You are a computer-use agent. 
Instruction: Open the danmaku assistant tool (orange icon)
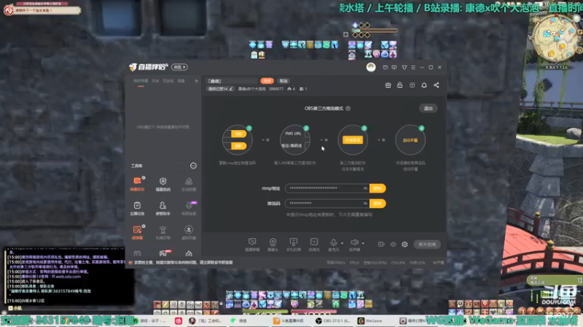click(x=137, y=184)
